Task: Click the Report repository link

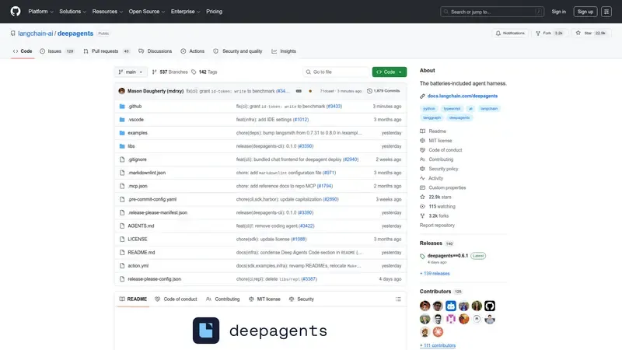Action: 437,226
